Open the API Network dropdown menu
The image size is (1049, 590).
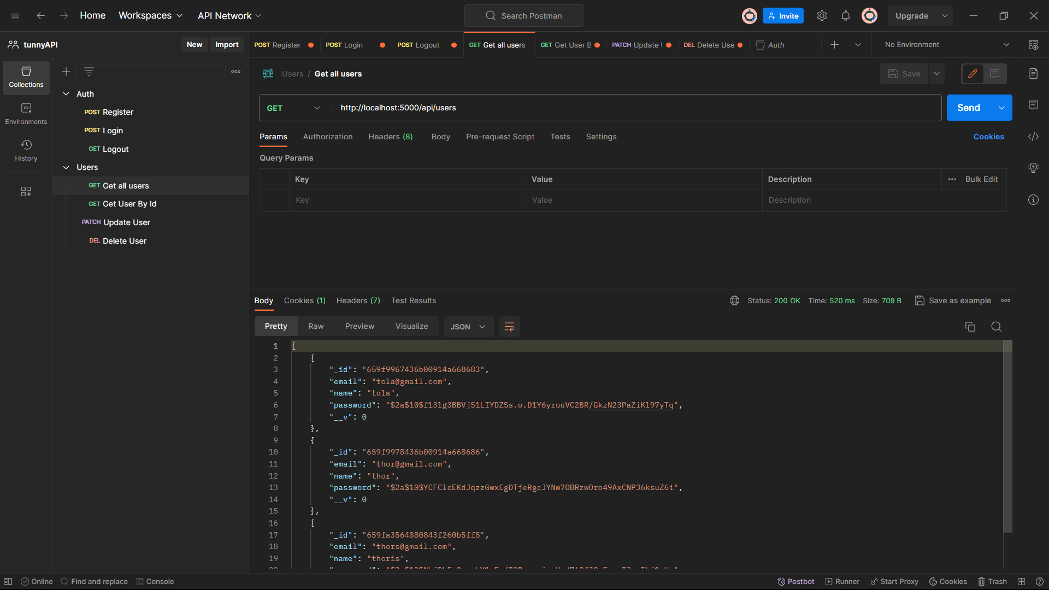tap(229, 16)
